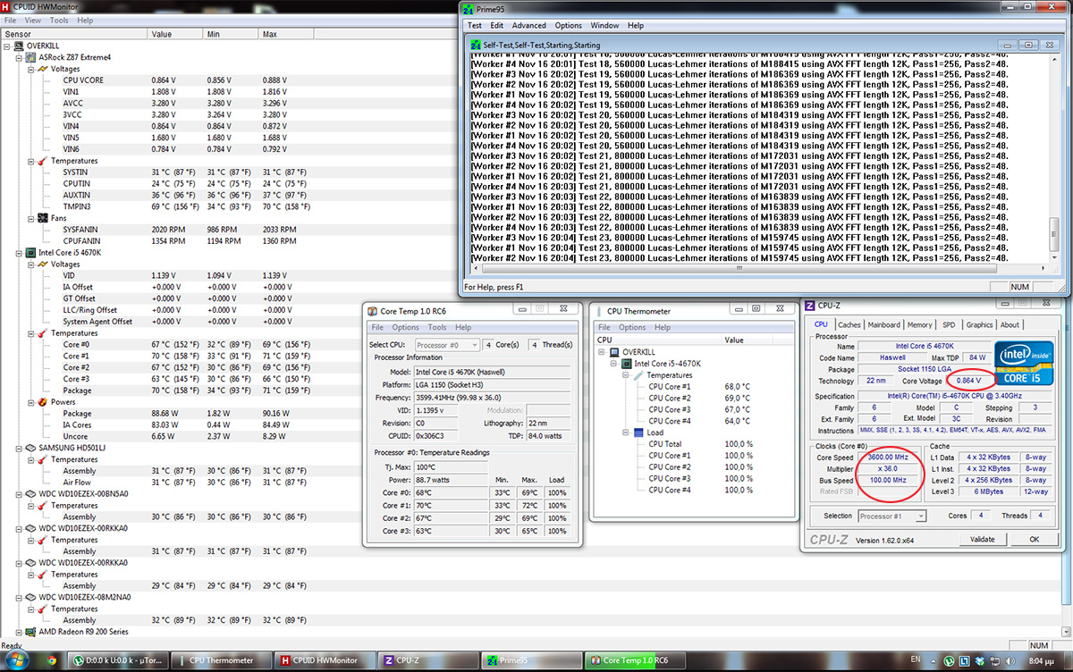Open the Mainboard tab in CPU-Z
This screenshot has height=672, width=1073.
point(884,324)
